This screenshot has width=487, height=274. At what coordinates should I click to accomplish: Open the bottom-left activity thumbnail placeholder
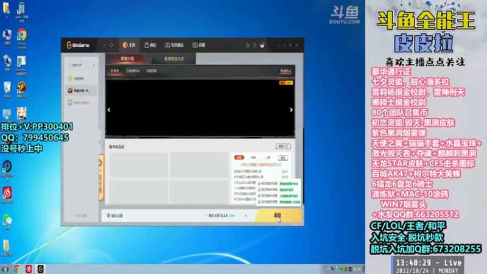139,191
